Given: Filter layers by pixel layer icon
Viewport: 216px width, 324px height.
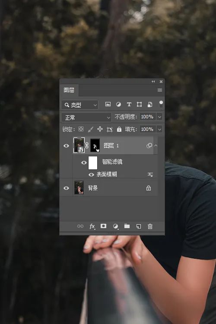Looking at the screenshot, I should tap(108, 105).
